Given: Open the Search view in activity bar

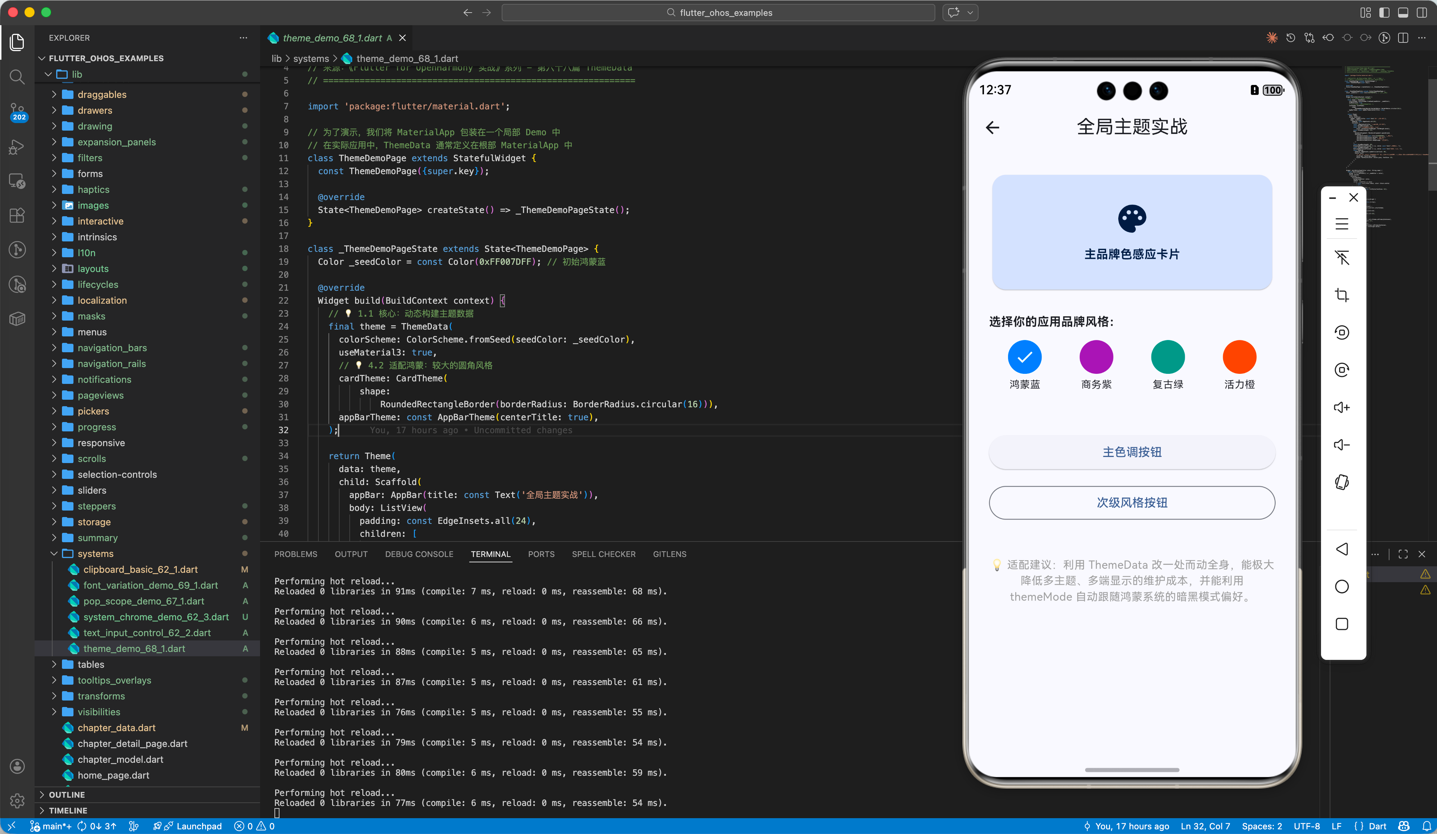Looking at the screenshot, I should pyautogui.click(x=17, y=76).
